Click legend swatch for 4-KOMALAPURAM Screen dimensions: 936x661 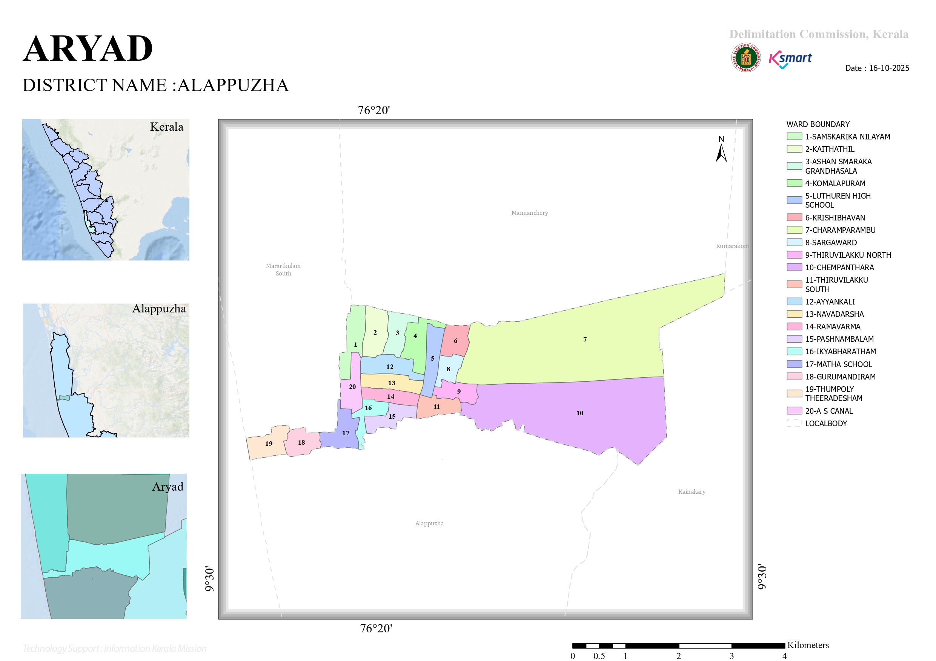794,183
